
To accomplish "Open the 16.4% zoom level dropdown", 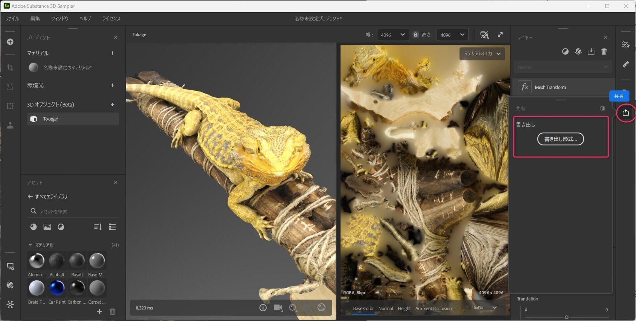I will click(484, 307).
